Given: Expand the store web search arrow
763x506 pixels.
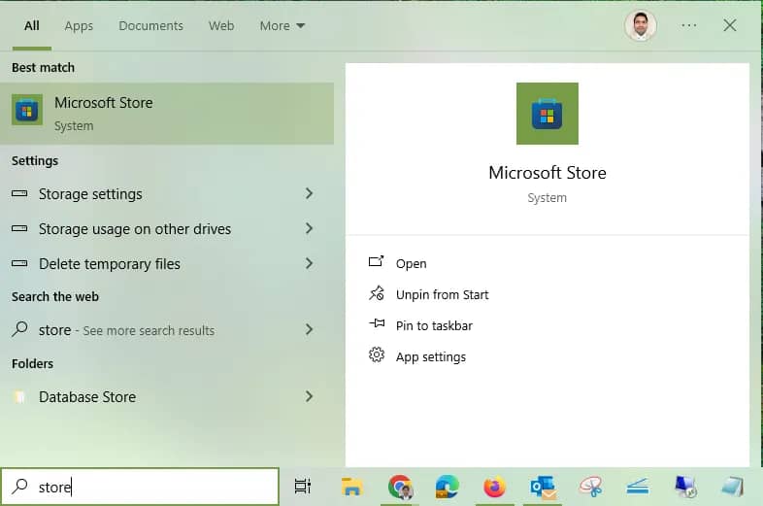Looking at the screenshot, I should pyautogui.click(x=309, y=329).
